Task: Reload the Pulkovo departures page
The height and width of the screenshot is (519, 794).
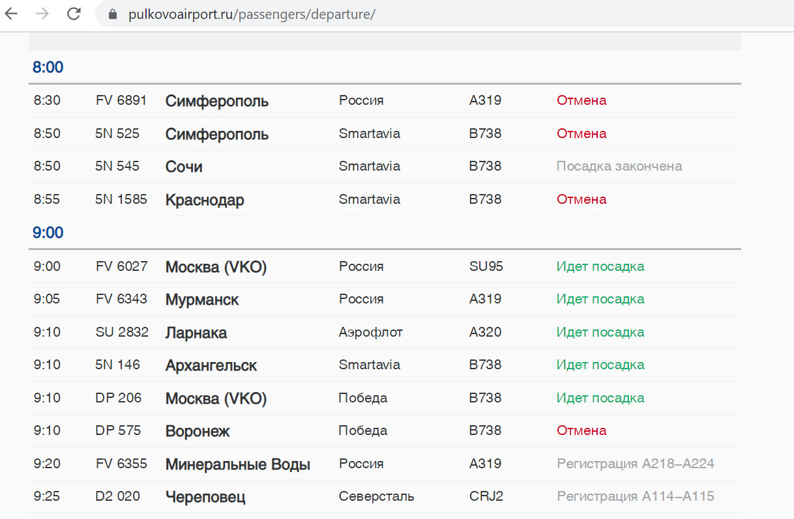Action: click(74, 14)
